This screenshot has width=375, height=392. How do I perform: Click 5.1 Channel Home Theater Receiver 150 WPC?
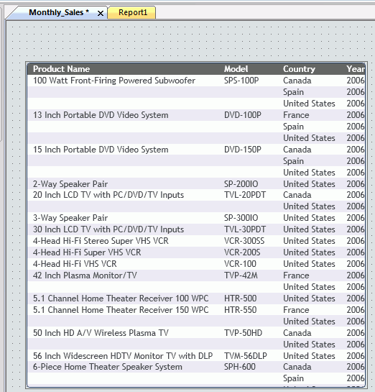[121, 310]
